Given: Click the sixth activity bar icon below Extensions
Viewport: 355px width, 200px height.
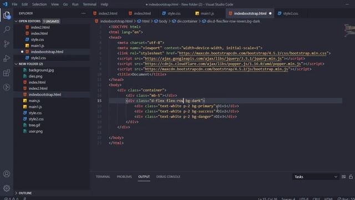Looking at the screenshot, I should pyautogui.click(x=7, y=87).
